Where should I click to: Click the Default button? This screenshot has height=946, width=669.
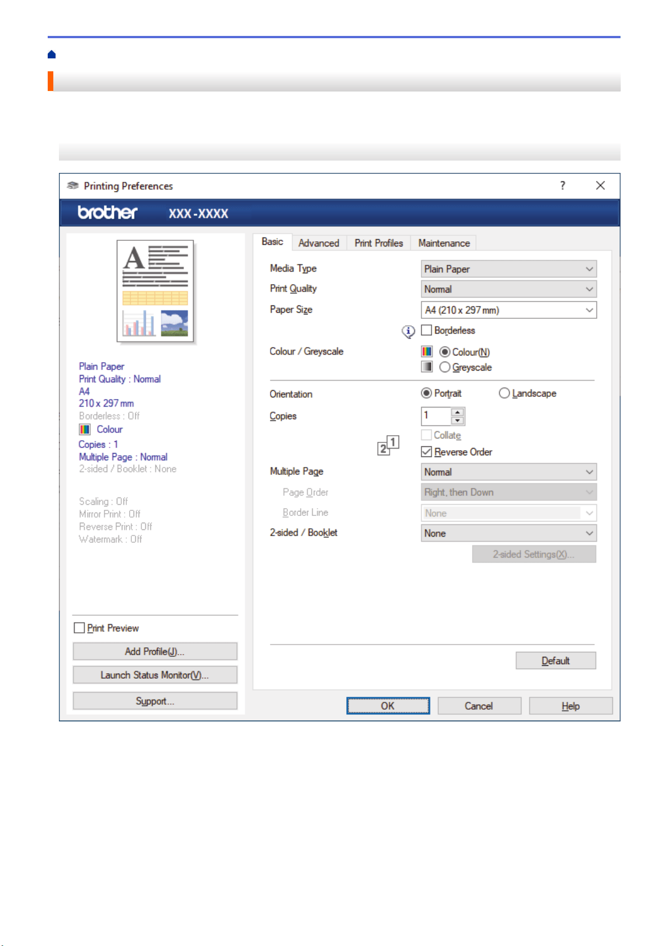[x=556, y=661]
